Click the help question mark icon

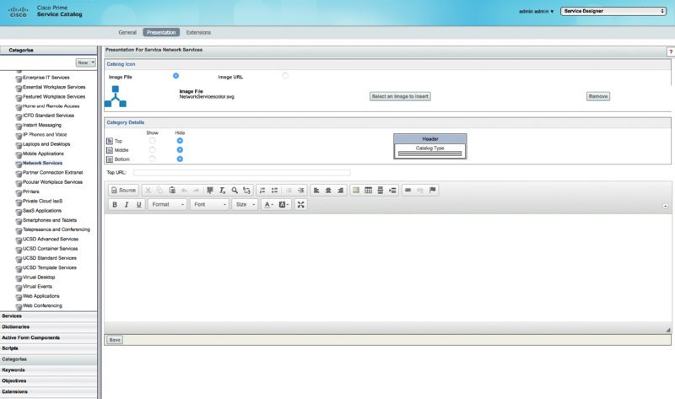(x=671, y=51)
